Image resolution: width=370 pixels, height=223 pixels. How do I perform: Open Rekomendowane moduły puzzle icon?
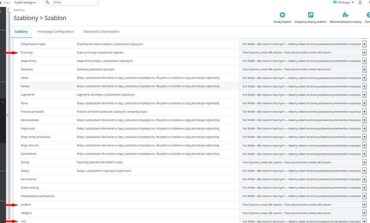[x=346, y=15]
